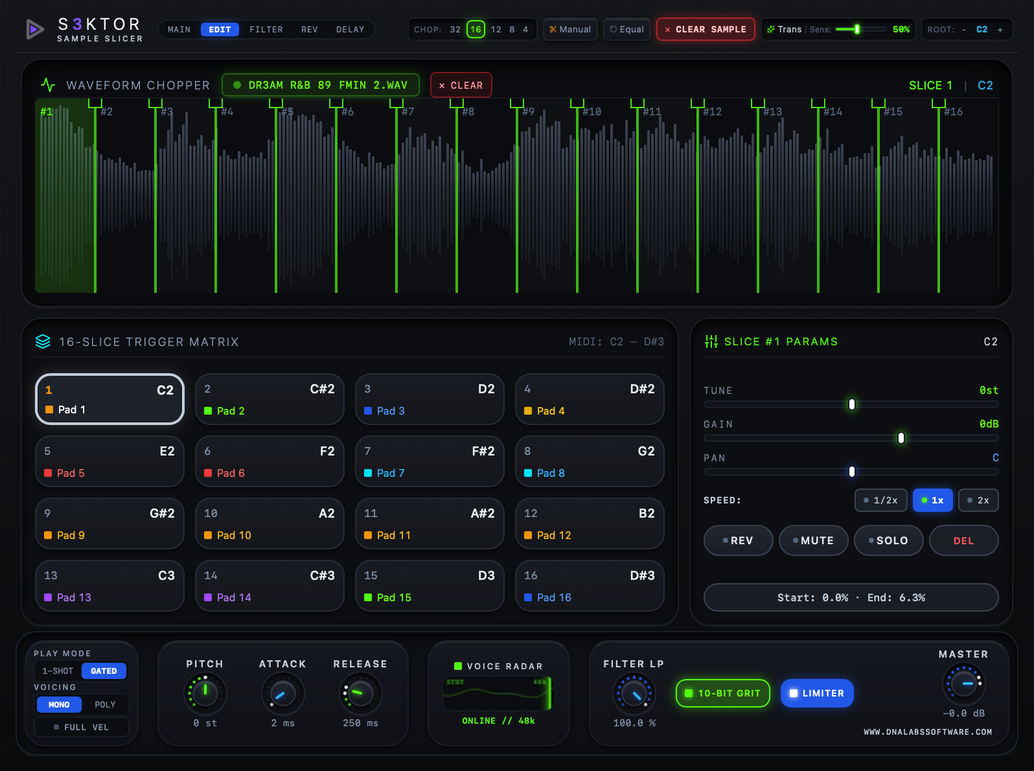
Task: Set slice speed to 1/2x
Action: (x=881, y=500)
